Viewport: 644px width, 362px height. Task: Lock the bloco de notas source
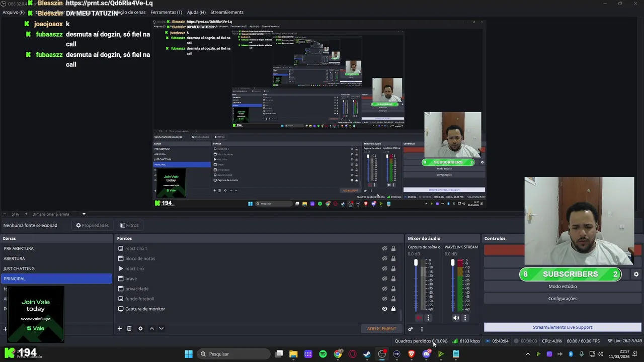(393, 258)
